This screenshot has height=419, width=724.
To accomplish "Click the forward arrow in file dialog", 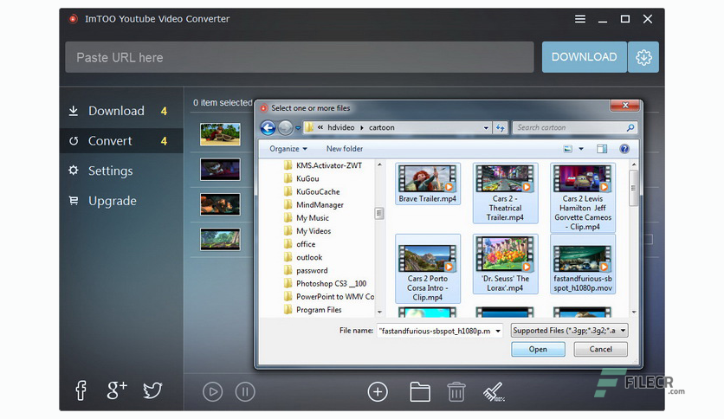I will (285, 128).
